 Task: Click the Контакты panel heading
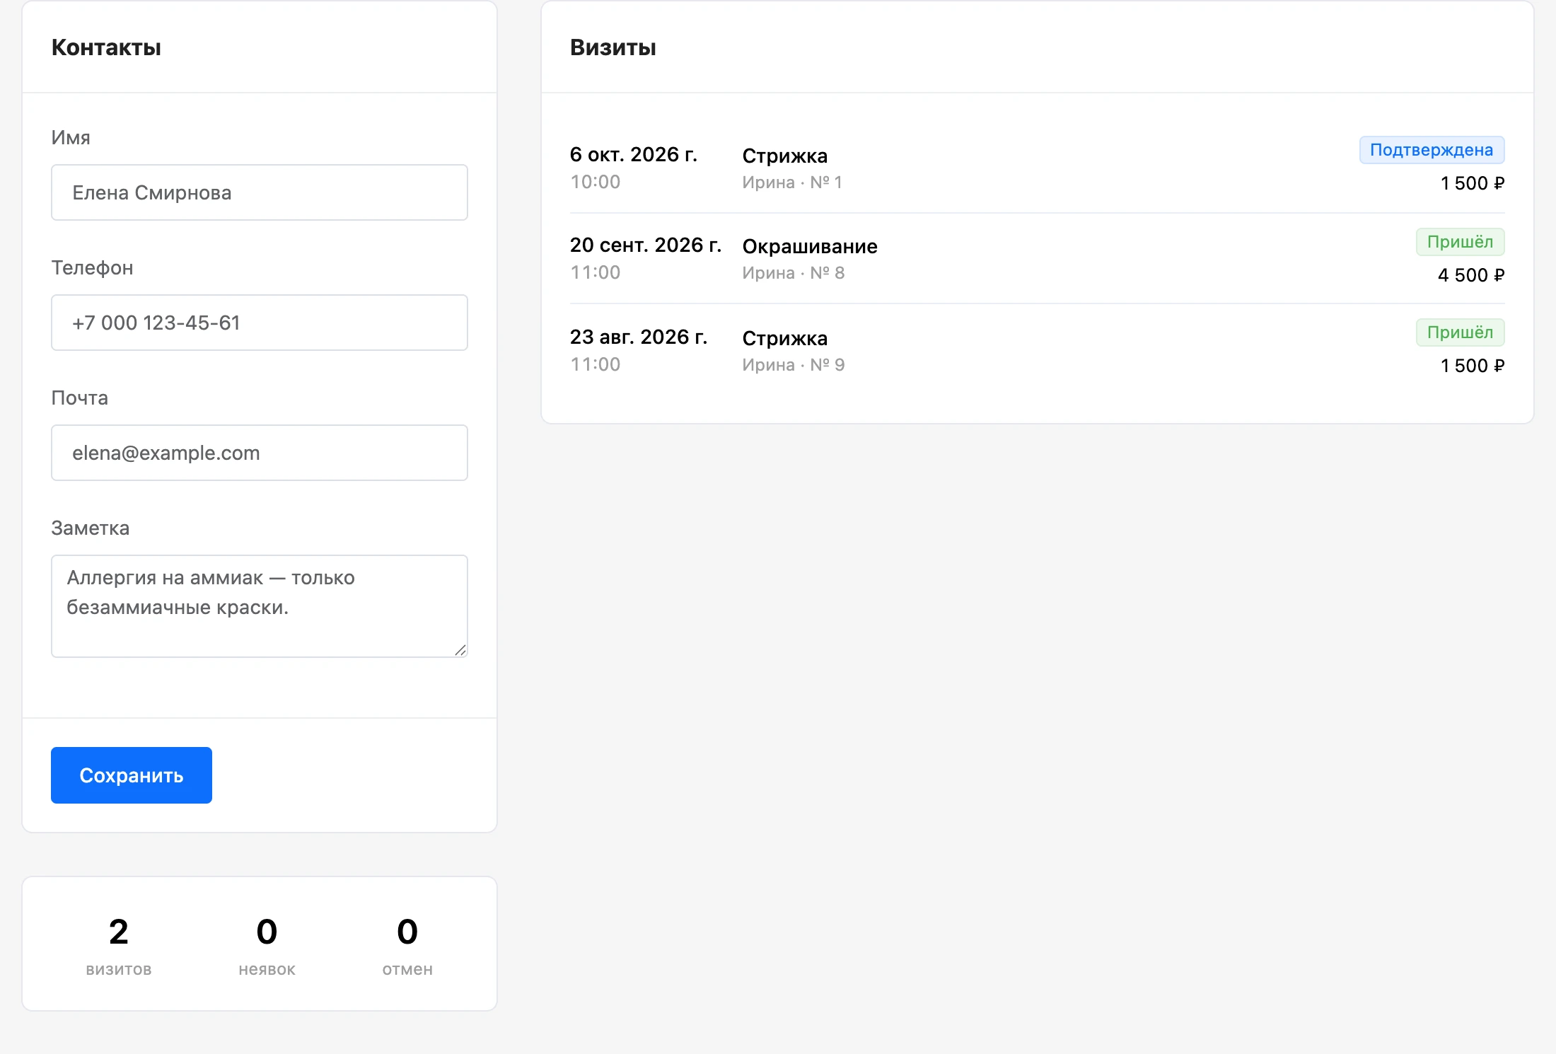click(106, 47)
